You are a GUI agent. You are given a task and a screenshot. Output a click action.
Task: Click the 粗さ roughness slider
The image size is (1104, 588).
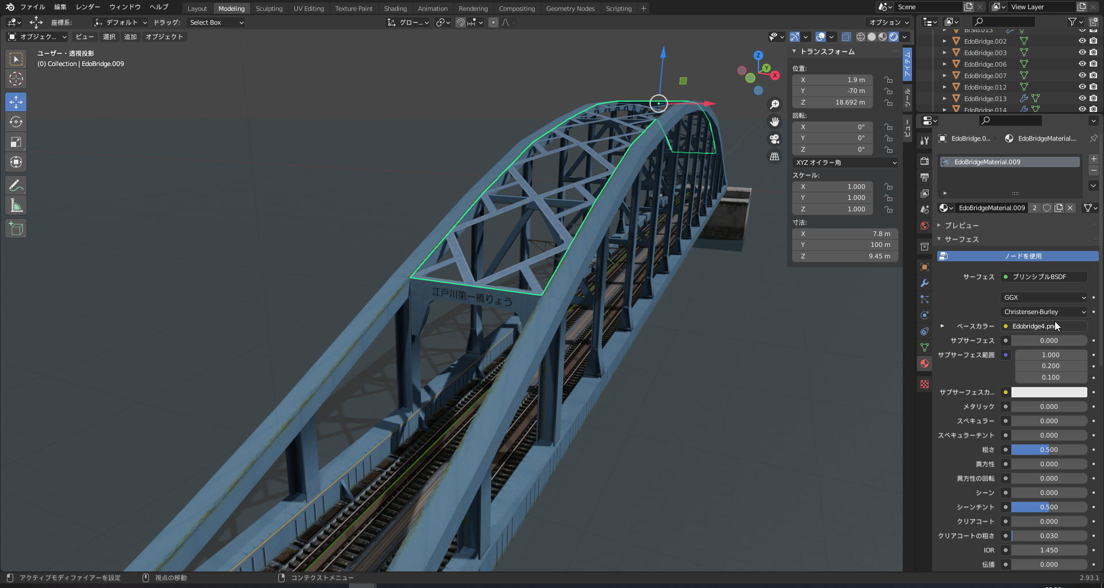point(1048,450)
